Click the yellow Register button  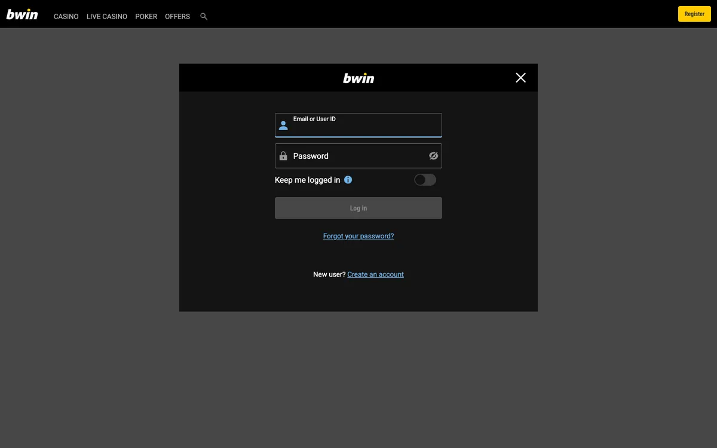coord(694,14)
